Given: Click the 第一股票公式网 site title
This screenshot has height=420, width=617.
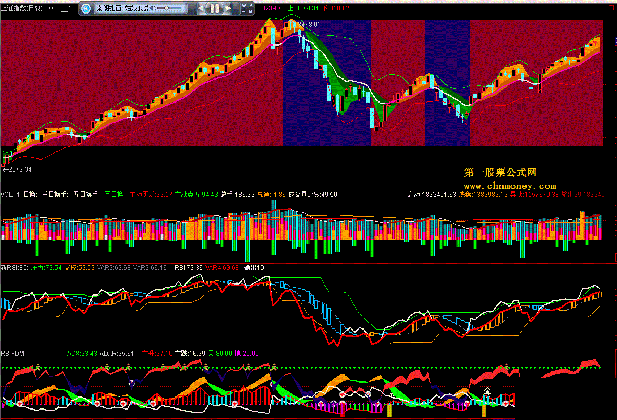Looking at the screenshot, I should point(500,173).
